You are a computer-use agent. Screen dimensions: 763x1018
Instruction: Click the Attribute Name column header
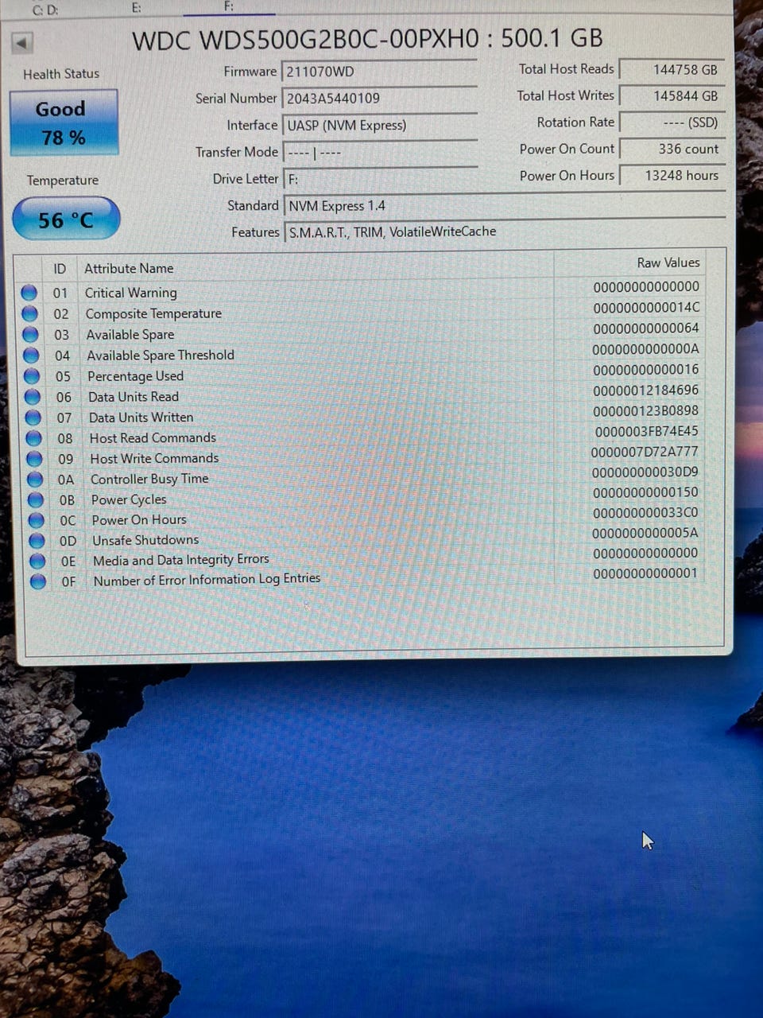pyautogui.click(x=129, y=268)
